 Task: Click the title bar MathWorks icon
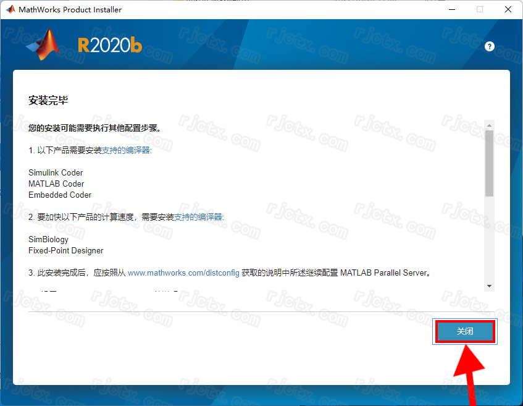[x=10, y=9]
